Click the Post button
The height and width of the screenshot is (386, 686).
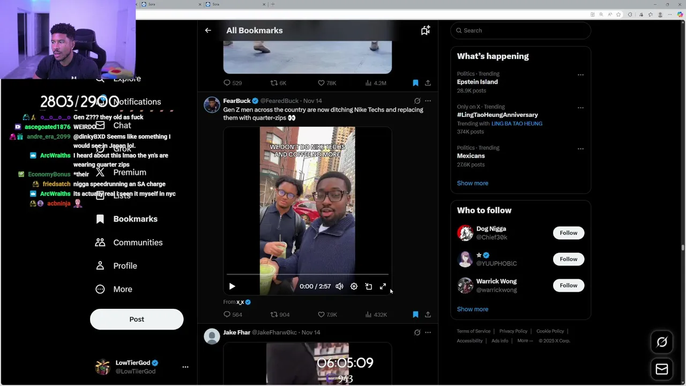click(x=137, y=320)
